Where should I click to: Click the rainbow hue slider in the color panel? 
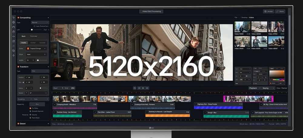pos(278,79)
